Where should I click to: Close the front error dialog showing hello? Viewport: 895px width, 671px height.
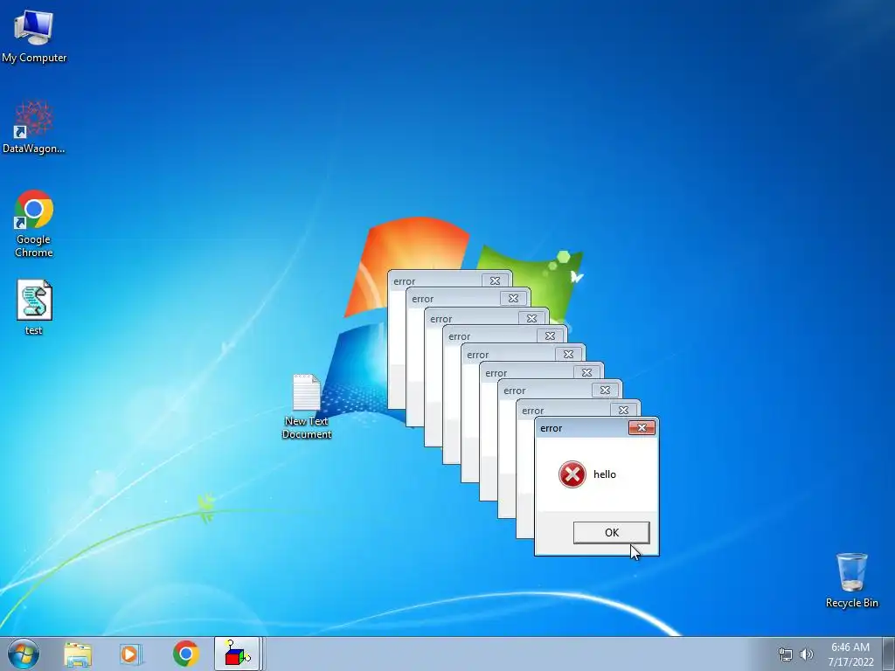[642, 428]
